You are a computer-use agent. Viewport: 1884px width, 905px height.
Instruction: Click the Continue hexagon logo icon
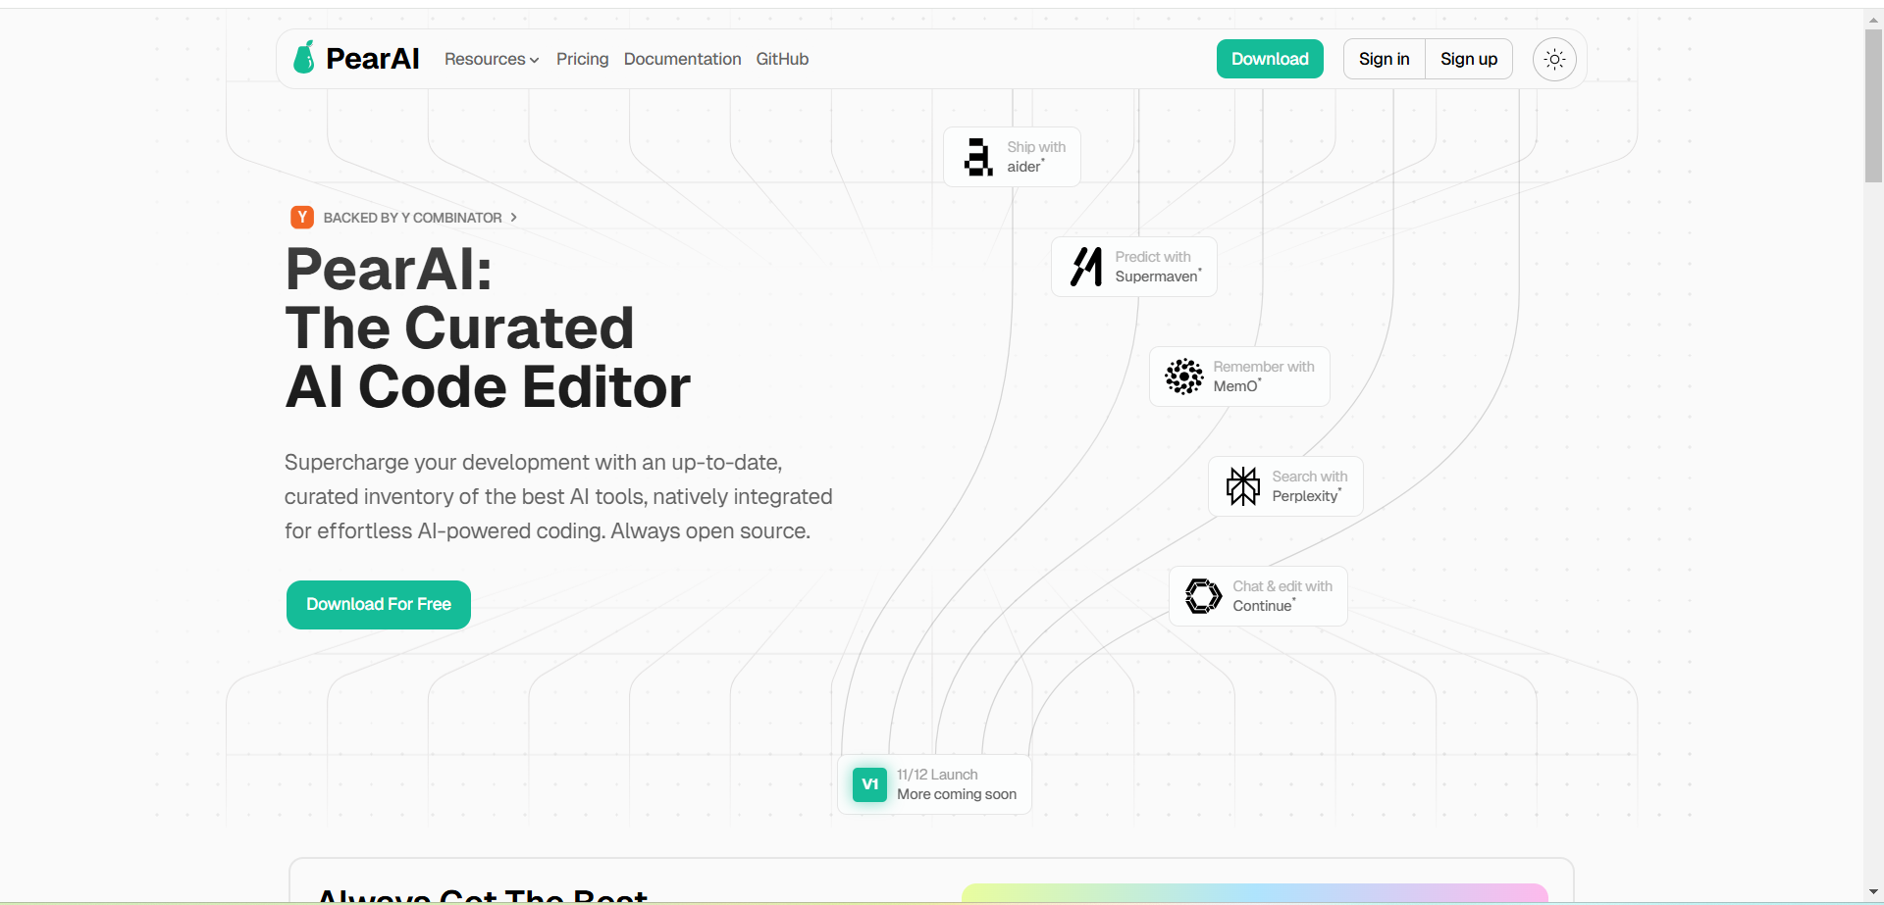(x=1203, y=596)
